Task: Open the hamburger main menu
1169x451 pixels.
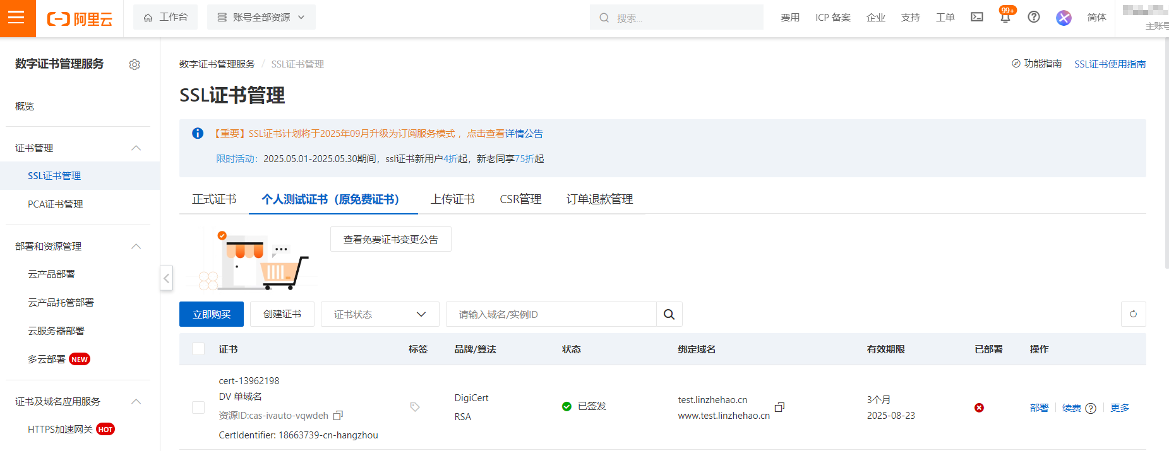Action: tap(17, 18)
